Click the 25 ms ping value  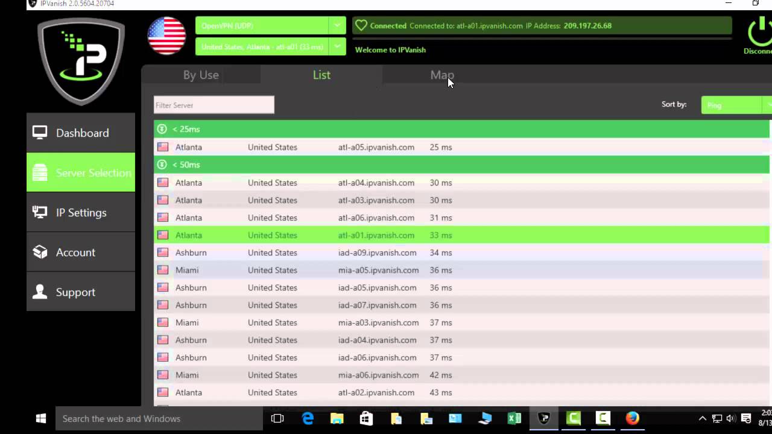click(441, 147)
